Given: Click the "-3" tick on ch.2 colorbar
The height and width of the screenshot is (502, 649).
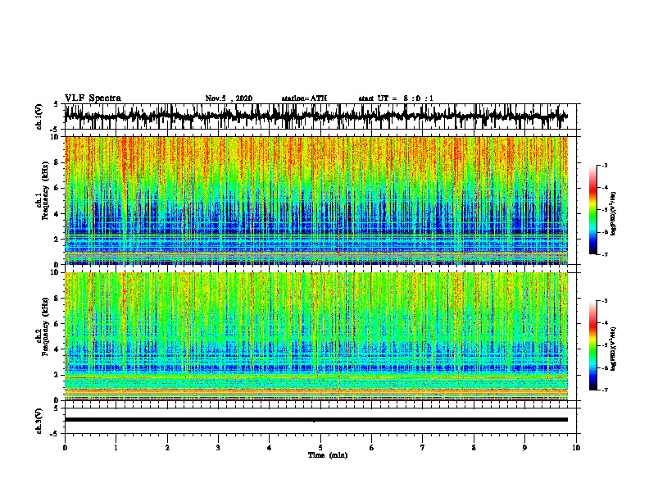Looking at the screenshot, I should [x=605, y=301].
